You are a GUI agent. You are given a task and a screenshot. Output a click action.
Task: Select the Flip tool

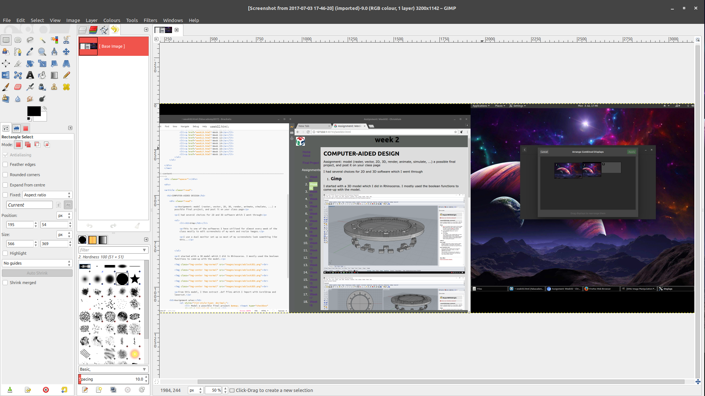(6, 75)
